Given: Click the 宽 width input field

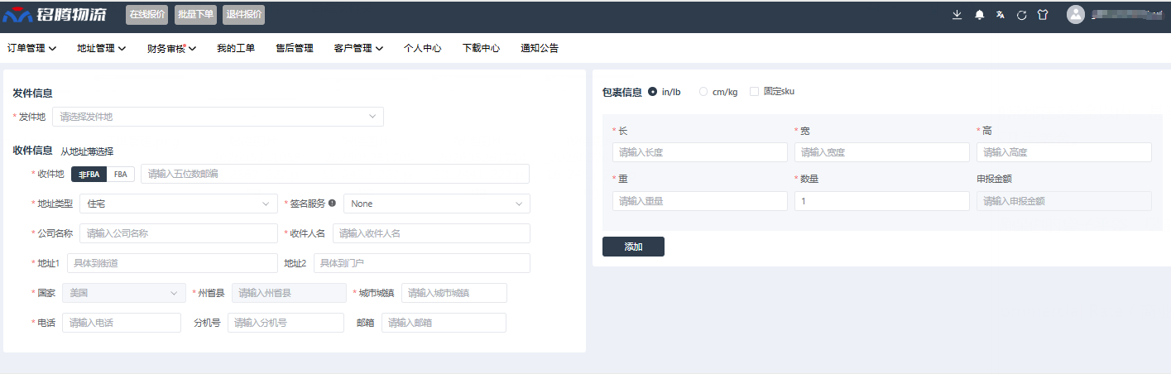Looking at the screenshot, I should pyautogui.click(x=881, y=152).
